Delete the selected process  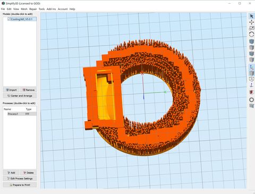pos(28,173)
